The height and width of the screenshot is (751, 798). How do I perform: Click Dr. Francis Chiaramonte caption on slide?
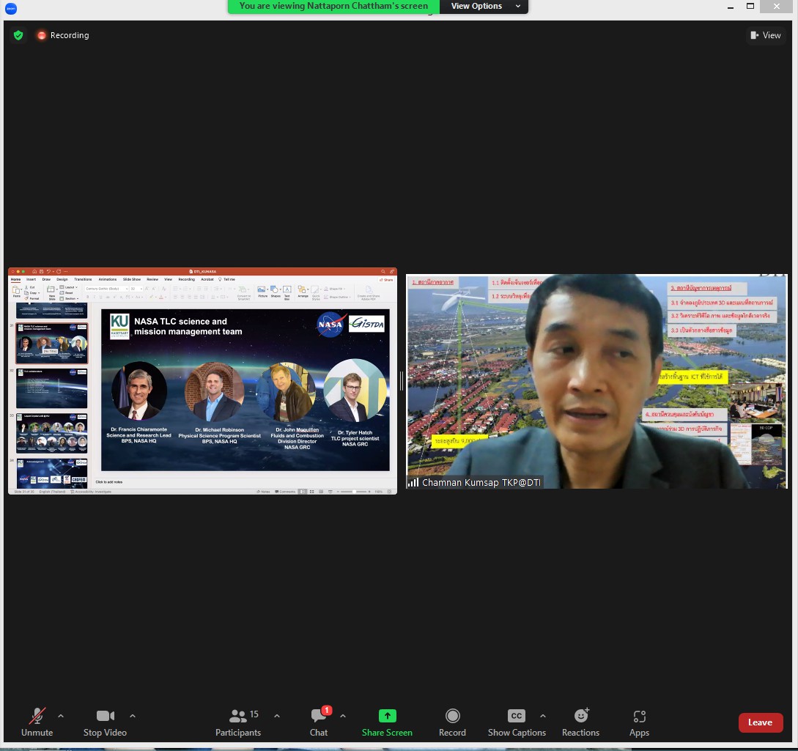point(139,435)
